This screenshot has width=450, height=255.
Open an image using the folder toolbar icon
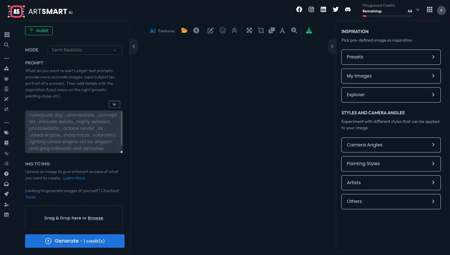coord(184,30)
